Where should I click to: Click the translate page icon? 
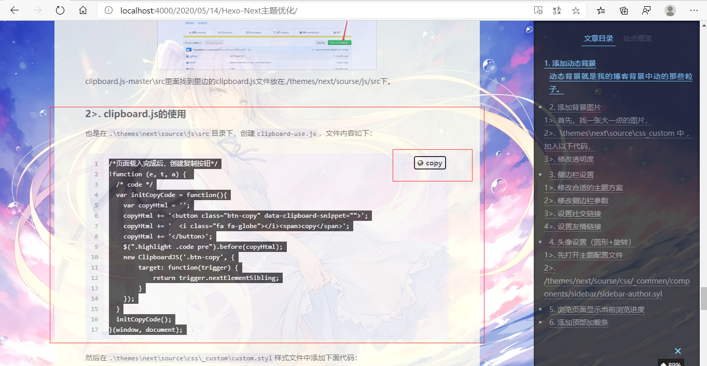point(558,10)
